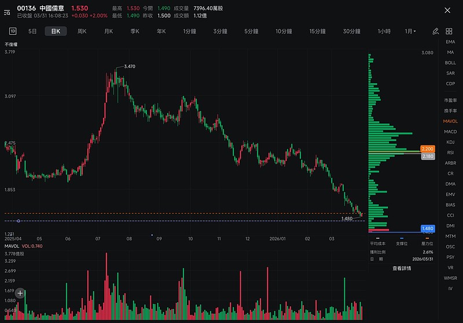
Task: Show the VR indicator
Action: [450, 268]
